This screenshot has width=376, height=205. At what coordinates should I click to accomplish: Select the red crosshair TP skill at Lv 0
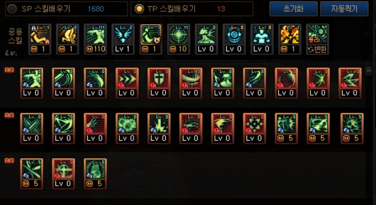pos(64,174)
